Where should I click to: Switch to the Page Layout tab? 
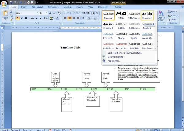37,7
